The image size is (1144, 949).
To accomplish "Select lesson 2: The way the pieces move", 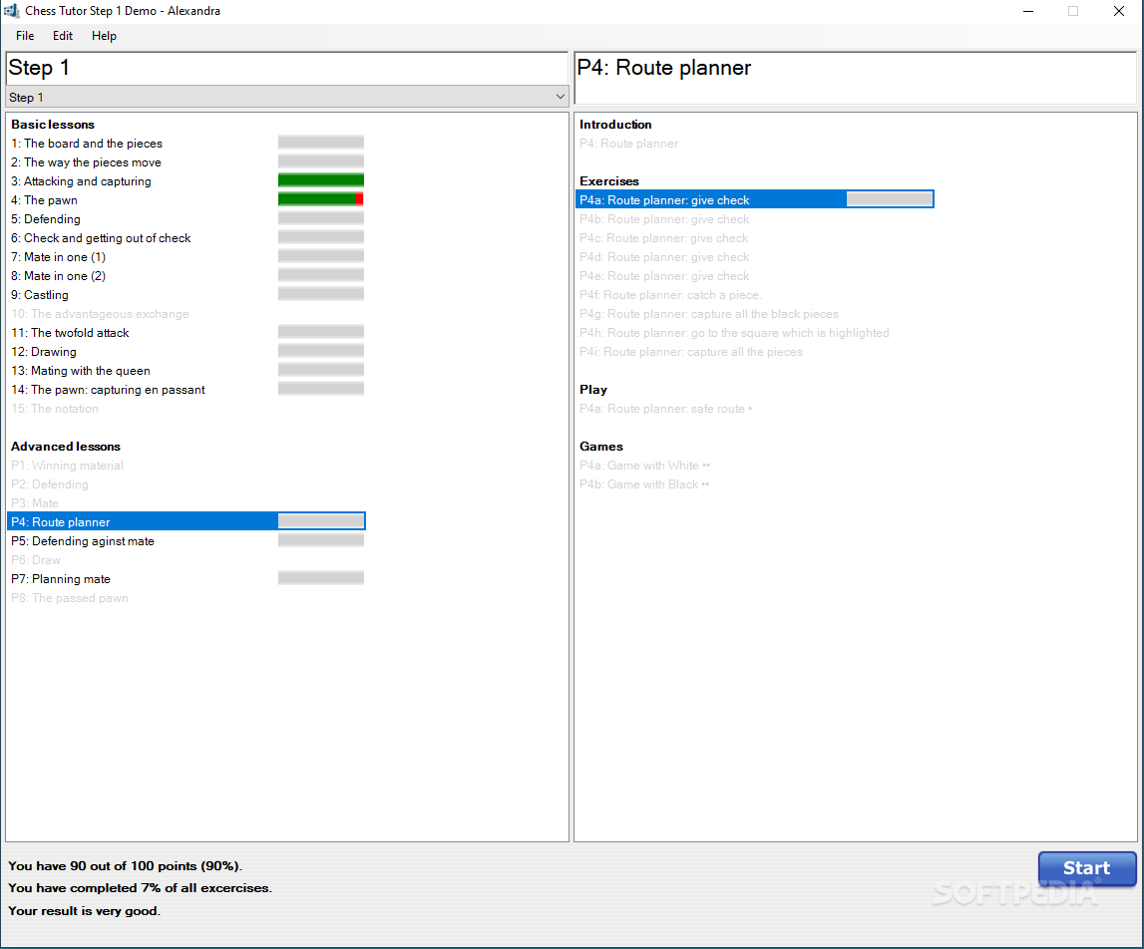I will (86, 162).
